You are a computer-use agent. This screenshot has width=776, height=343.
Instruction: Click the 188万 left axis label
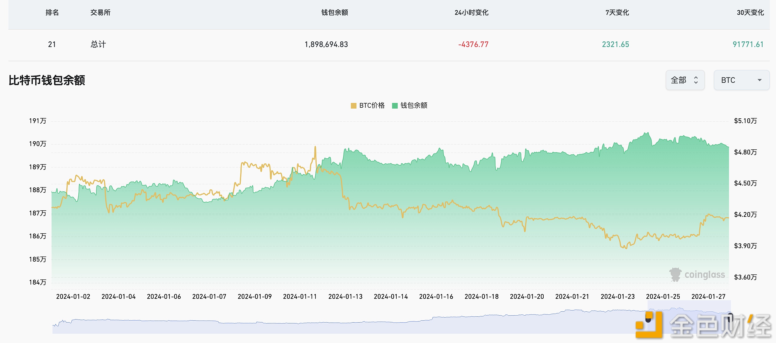[x=38, y=190]
